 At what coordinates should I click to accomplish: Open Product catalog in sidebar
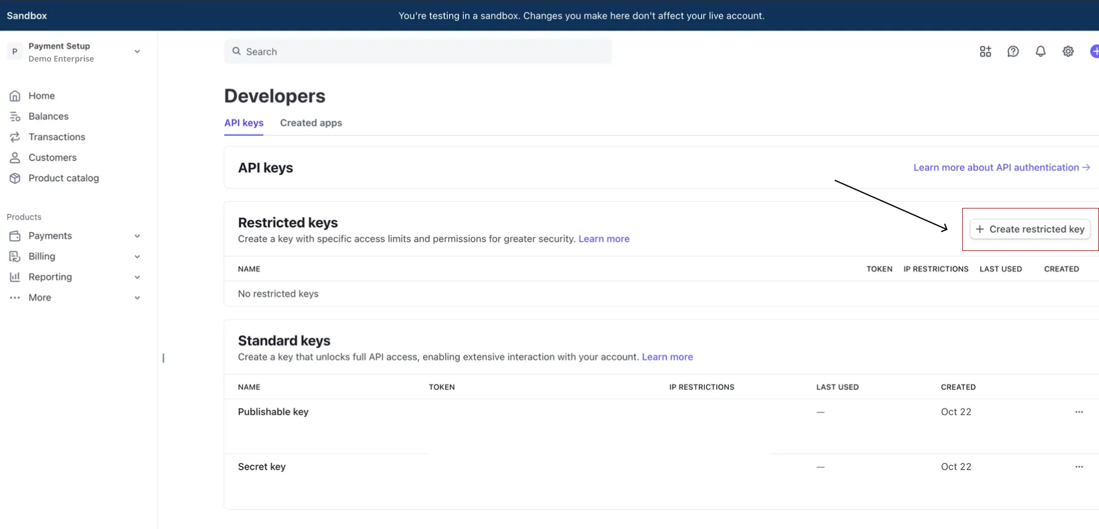(63, 178)
